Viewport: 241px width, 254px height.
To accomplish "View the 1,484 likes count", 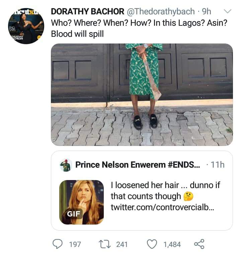I will pos(172,244).
